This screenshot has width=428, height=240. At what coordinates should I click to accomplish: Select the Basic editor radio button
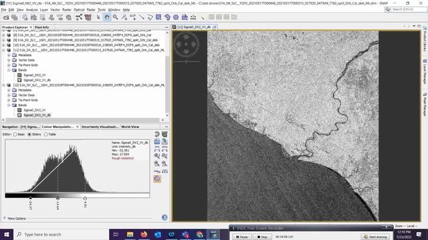(x=15, y=135)
